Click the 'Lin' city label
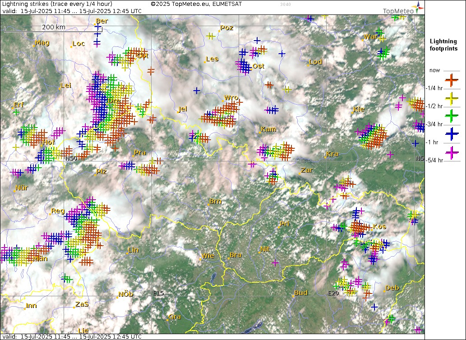466x340 pixels. click(134, 250)
